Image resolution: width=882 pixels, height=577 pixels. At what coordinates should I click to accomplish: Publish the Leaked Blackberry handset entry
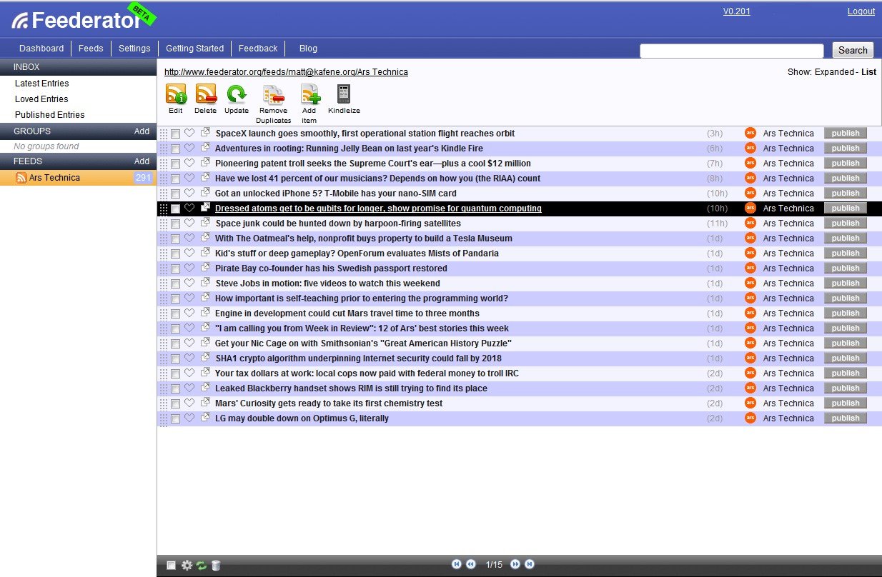click(x=846, y=388)
